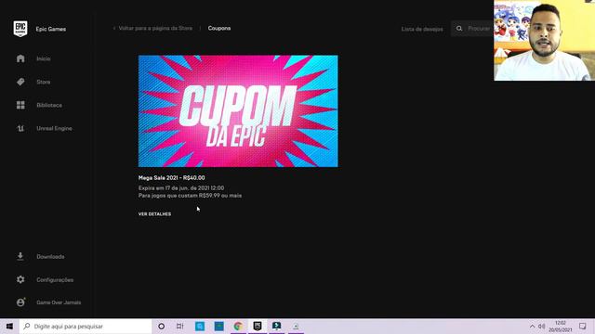
Task: Click the Downloads arrow icon
Action: point(20,256)
